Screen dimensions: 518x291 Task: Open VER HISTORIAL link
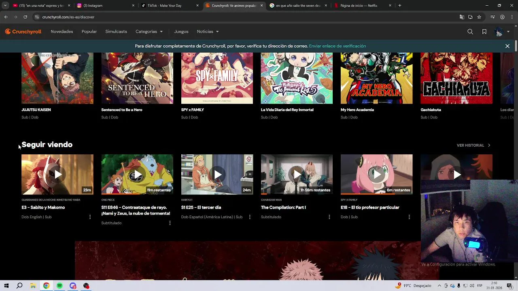pos(473,145)
